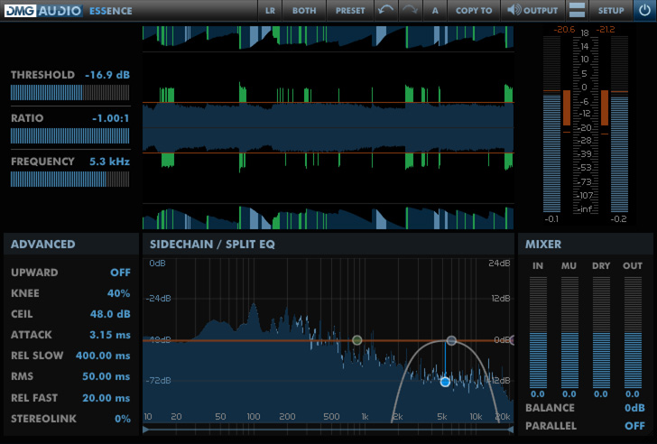This screenshot has width=657, height=444.
Task: Click the redo arrow icon
Action: [x=410, y=11]
